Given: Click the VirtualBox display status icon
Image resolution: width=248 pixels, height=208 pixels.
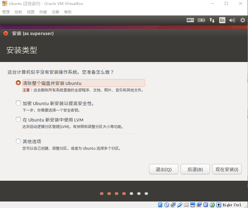Looking at the screenshot, I should click(x=193, y=205).
